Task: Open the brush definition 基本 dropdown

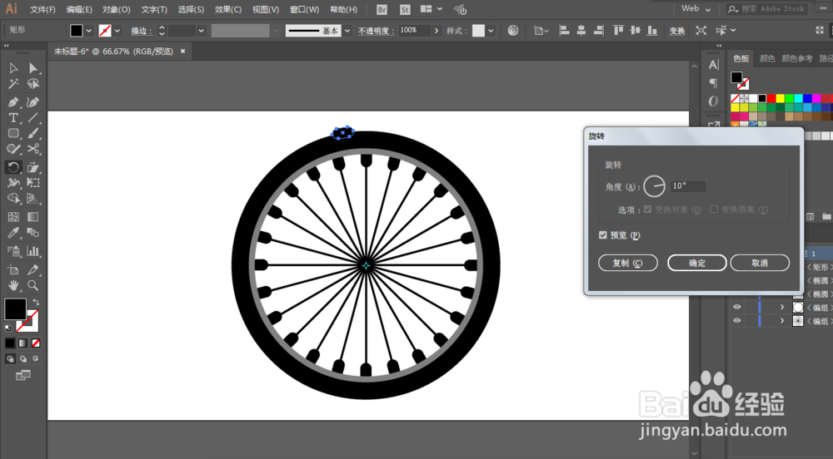Action: click(347, 31)
